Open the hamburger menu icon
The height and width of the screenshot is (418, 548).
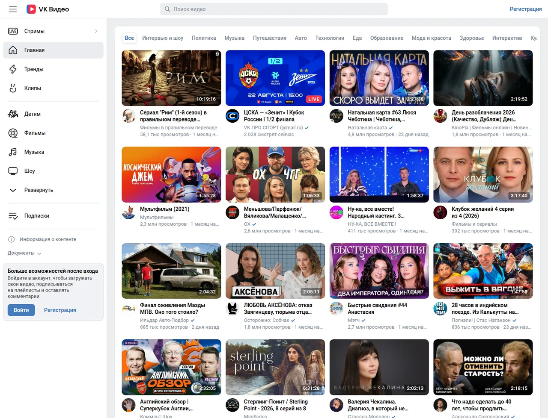click(13, 9)
